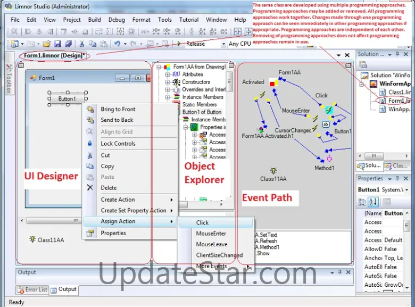Sort properties alphabetically with A-Z icon

pyautogui.click(x=373, y=202)
